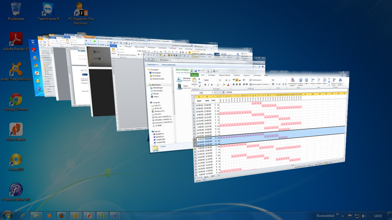The image size is (392, 220).
Task: Click the Invoegen cells icon in Excel's Cellen group
Action: point(312,80)
